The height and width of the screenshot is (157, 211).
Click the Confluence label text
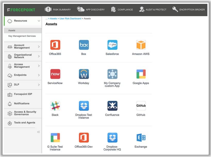coord(112,115)
